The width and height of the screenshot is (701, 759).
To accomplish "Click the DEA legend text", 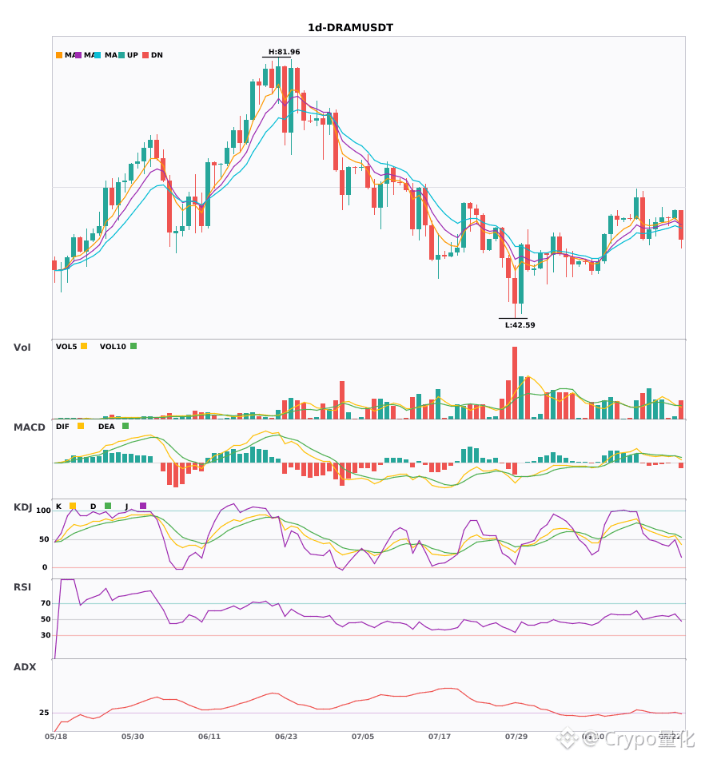I will pyautogui.click(x=106, y=427).
